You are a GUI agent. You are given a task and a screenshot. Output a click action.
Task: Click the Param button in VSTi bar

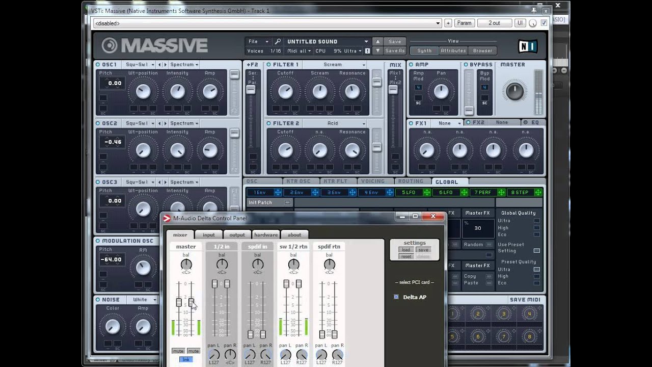(464, 23)
